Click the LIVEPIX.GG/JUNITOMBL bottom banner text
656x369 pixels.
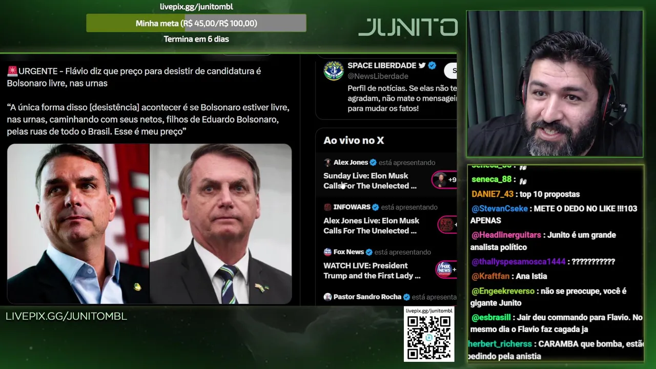(66, 316)
